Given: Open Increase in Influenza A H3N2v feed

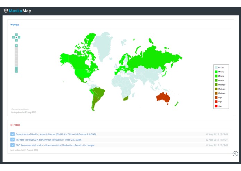Looking at the screenshot, I should click(x=49, y=140).
